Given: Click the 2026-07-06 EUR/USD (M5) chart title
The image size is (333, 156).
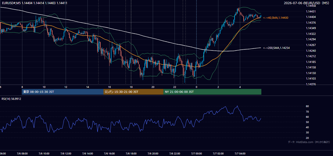Looking at the screenshot, I should pos(307,3).
